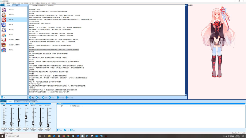The height and width of the screenshot is (138, 246).
Task: Click the text editor scrollbar up arrow
Action: coord(186,5)
